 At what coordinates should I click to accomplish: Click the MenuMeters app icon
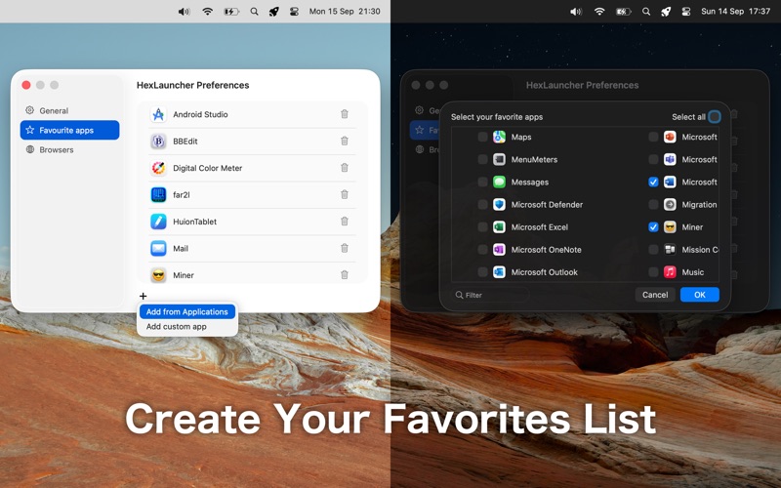point(499,159)
